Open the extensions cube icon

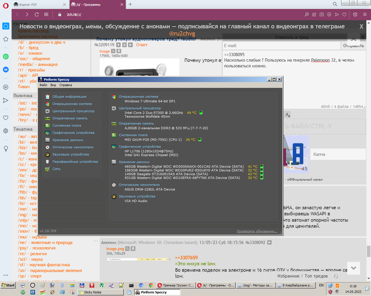tap(355, 14)
